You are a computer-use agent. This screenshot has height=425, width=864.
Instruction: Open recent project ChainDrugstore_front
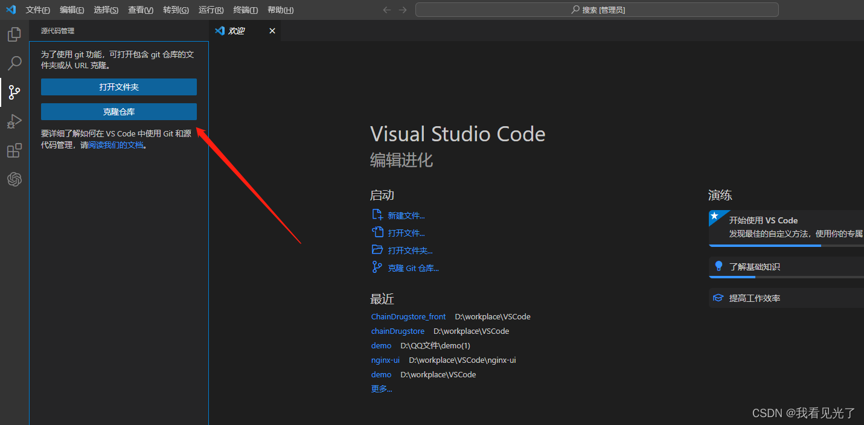click(408, 316)
